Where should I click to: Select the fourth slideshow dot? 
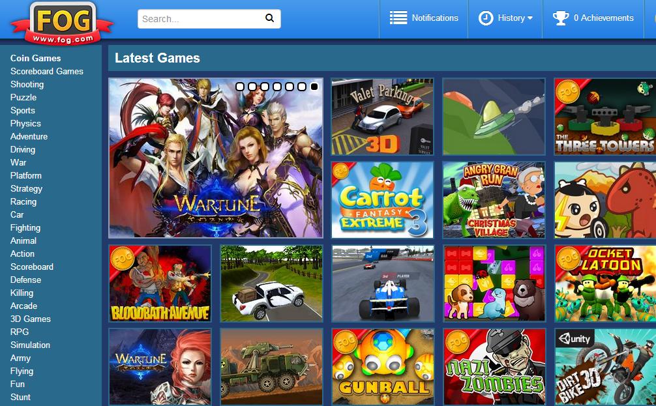[x=277, y=87]
